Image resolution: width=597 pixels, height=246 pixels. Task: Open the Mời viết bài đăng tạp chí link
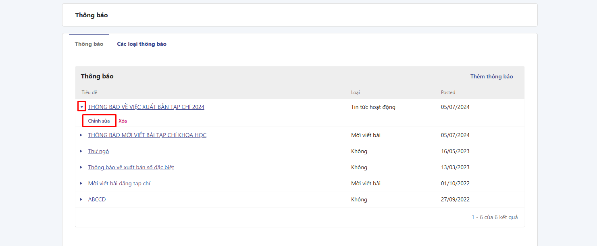click(119, 183)
